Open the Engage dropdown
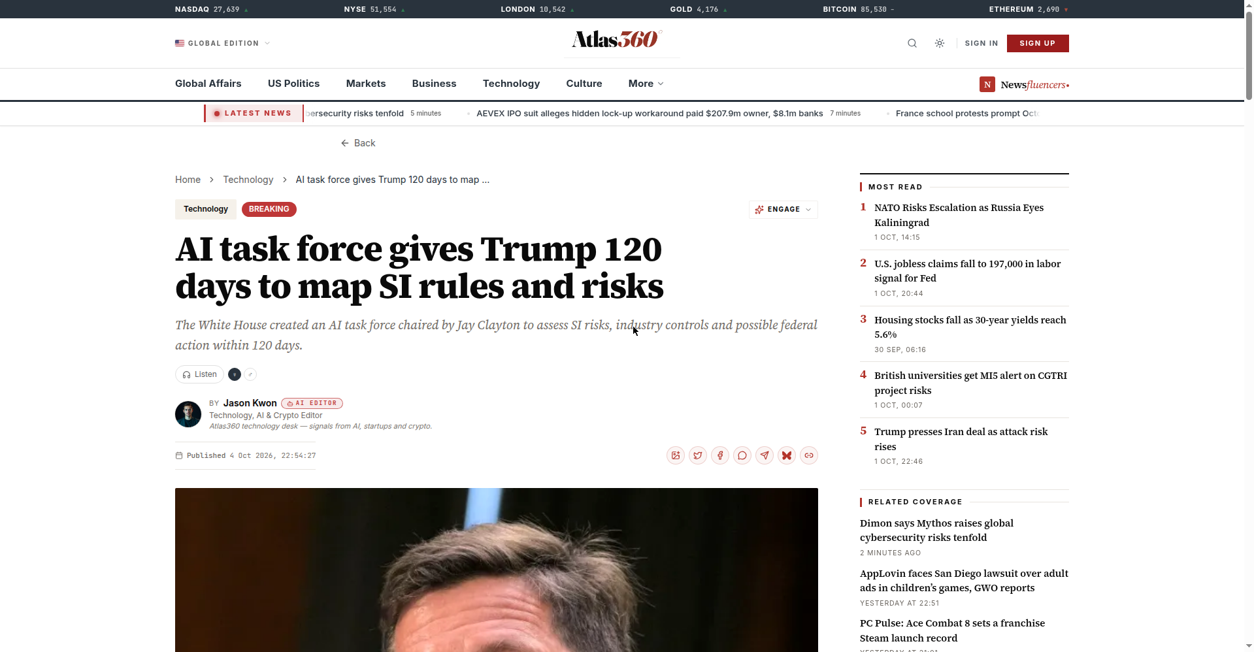Viewport: 1254px width, 652px height. pyautogui.click(x=783, y=209)
